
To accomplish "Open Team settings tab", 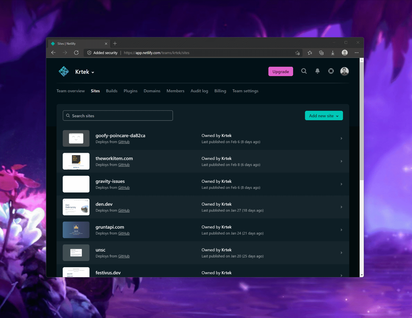I will coord(245,91).
